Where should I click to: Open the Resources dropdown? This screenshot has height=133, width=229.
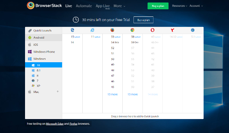[x=180, y=6]
